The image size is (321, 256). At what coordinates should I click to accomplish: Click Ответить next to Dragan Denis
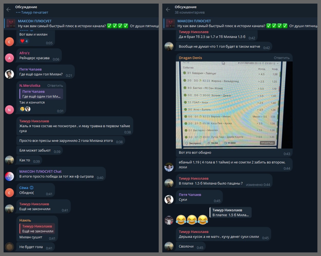[x=281, y=58]
